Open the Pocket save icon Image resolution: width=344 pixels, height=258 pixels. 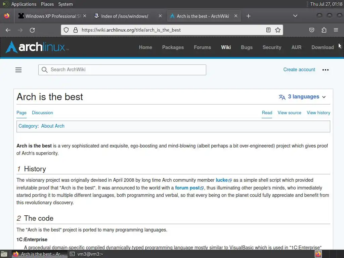[x=312, y=30]
